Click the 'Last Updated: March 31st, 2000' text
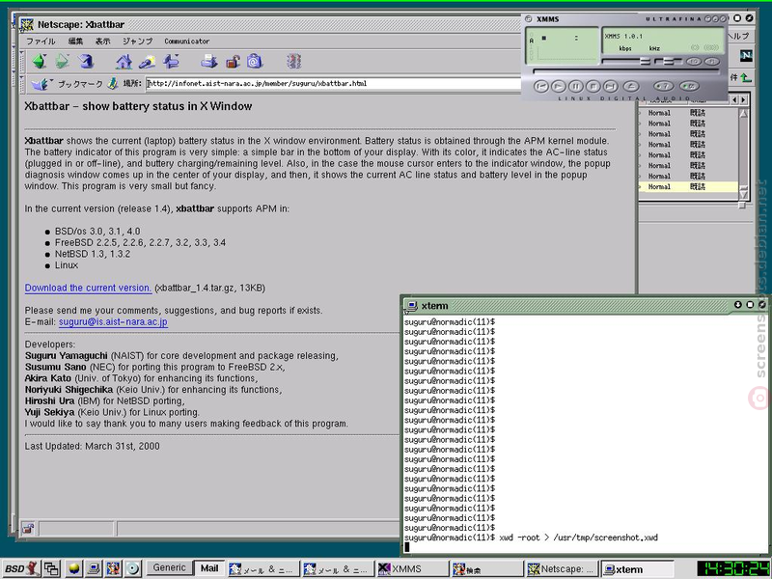772x579 pixels. [92, 446]
